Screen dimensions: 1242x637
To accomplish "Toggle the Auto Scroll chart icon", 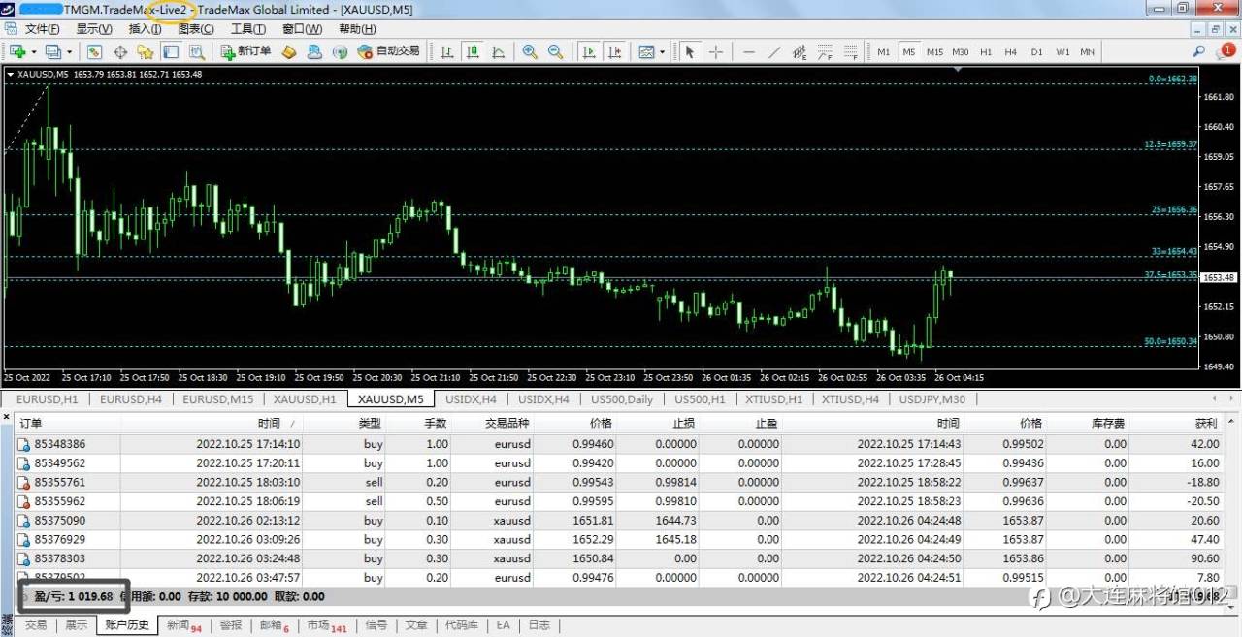I will 588,51.
